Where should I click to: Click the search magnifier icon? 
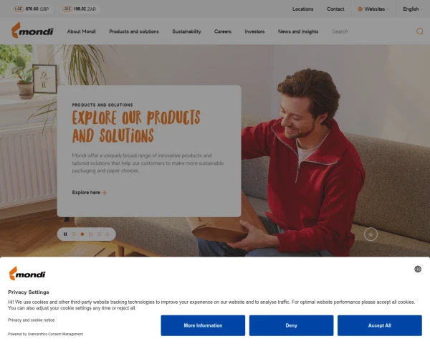tap(419, 32)
